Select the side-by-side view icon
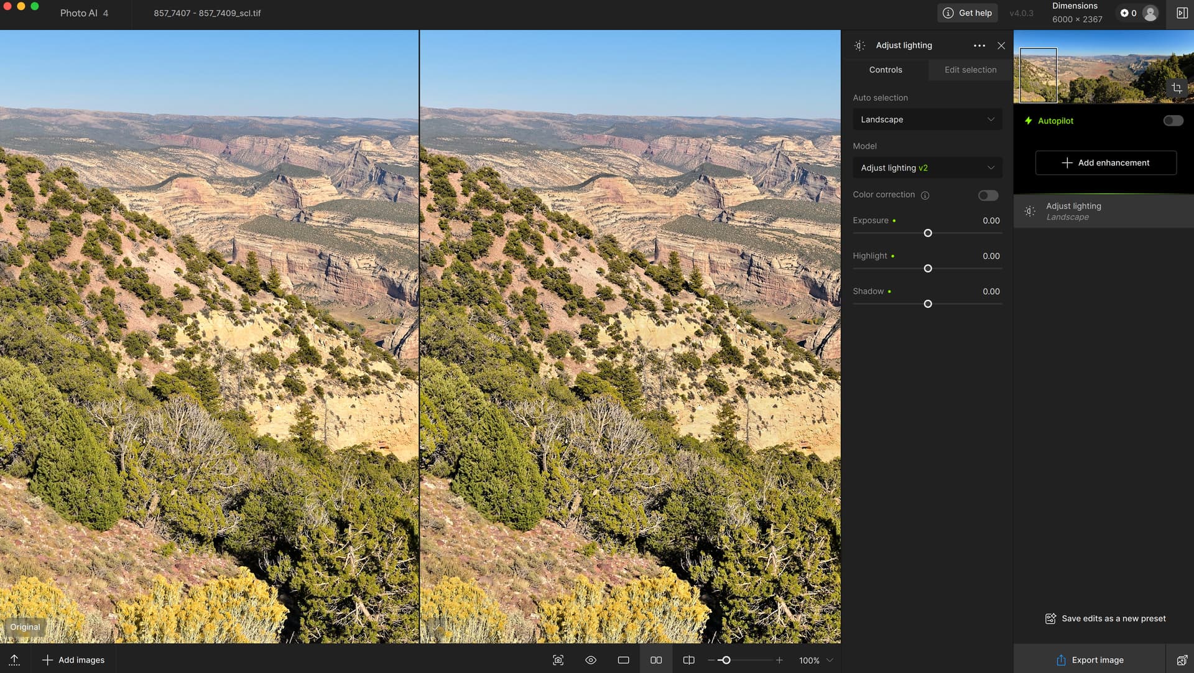 pos(656,660)
